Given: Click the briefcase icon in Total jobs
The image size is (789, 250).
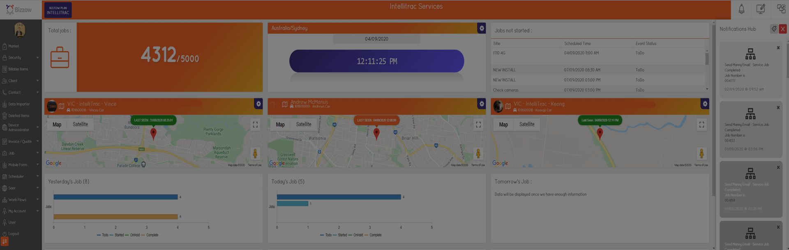Looking at the screenshot, I should click(x=60, y=57).
